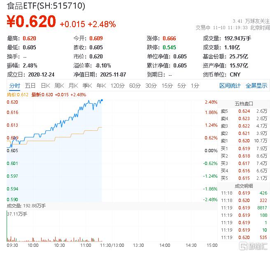Switch to the 5分 interval

(182, 86)
